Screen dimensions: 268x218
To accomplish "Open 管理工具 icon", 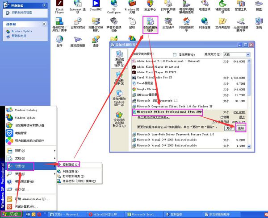I will (x=241, y=6).
